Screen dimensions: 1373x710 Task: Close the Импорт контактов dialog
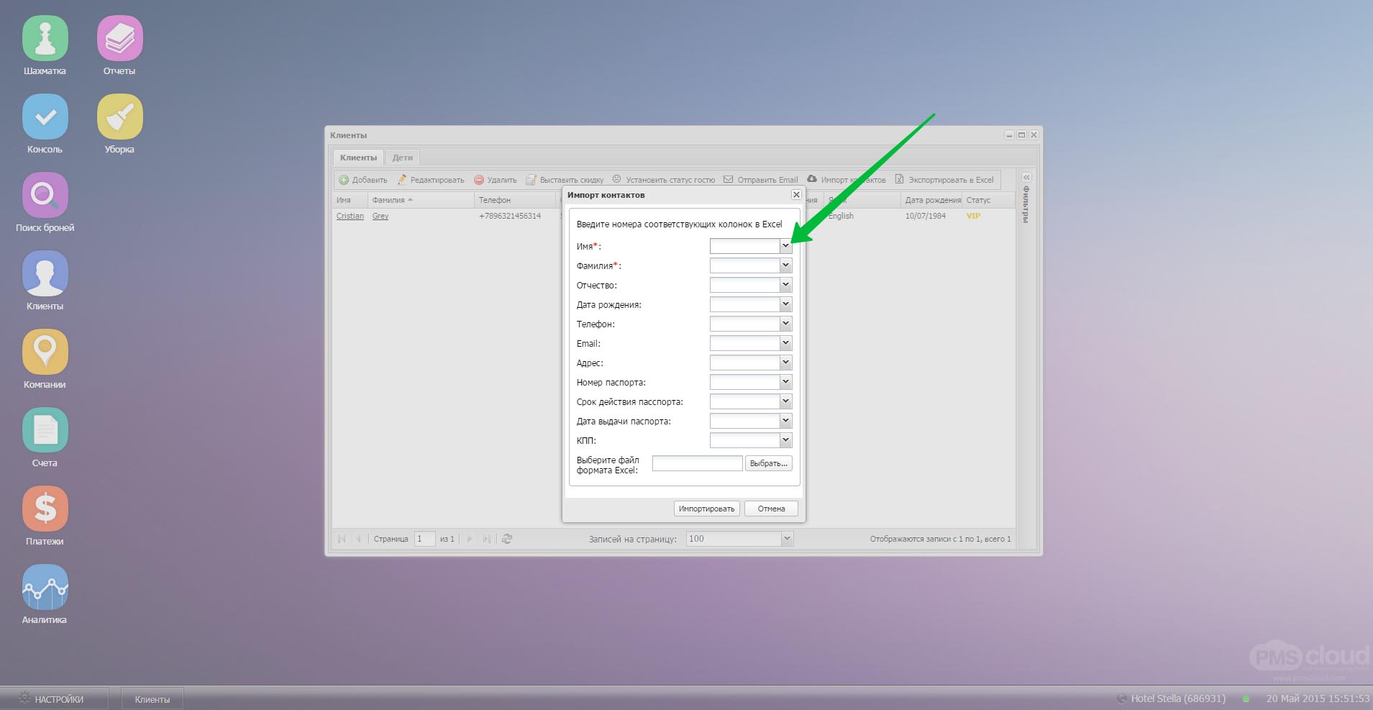pos(796,195)
